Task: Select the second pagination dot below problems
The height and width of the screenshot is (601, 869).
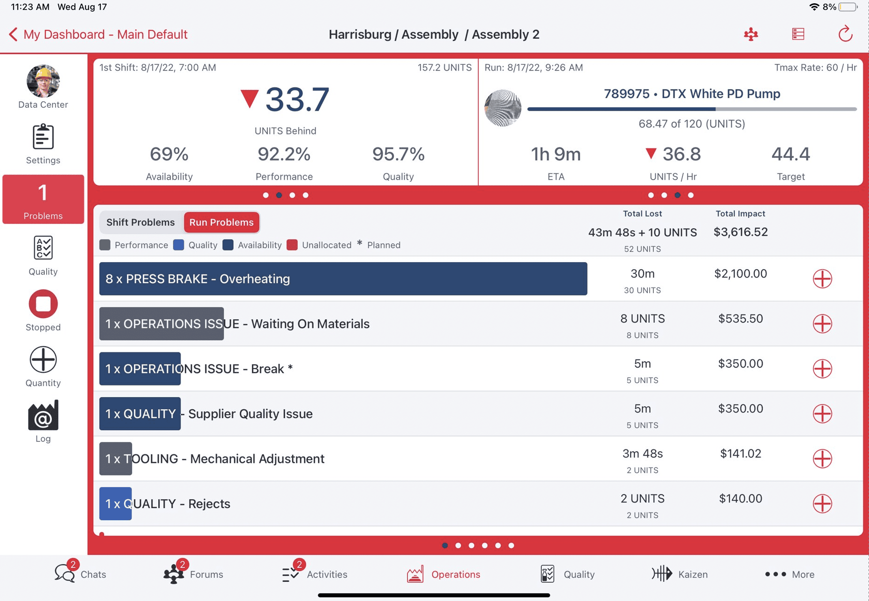Action: pyautogui.click(x=459, y=545)
